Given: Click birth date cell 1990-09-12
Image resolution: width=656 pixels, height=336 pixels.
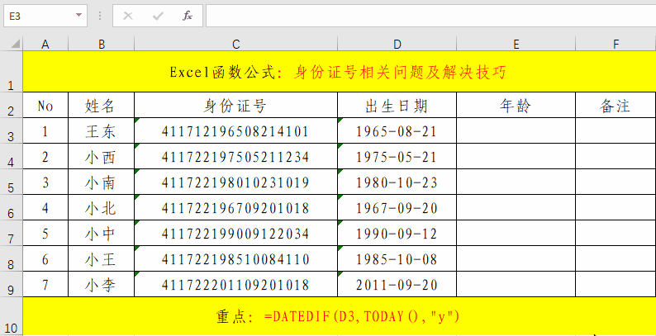Looking at the screenshot, I should pyautogui.click(x=397, y=233).
